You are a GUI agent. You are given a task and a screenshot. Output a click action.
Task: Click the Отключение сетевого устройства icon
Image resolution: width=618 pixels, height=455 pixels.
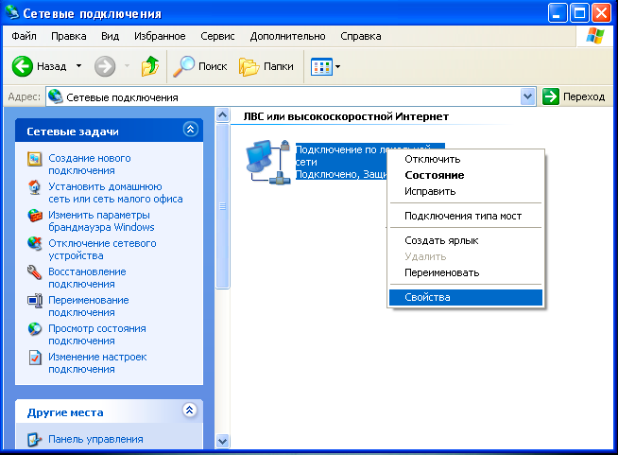[35, 243]
